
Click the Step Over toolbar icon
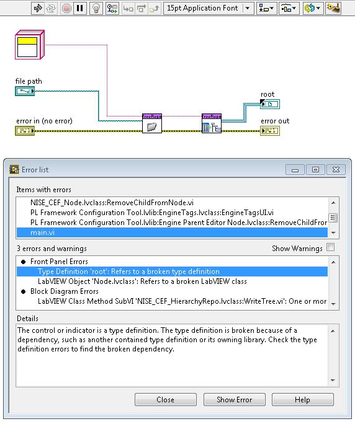point(141,9)
